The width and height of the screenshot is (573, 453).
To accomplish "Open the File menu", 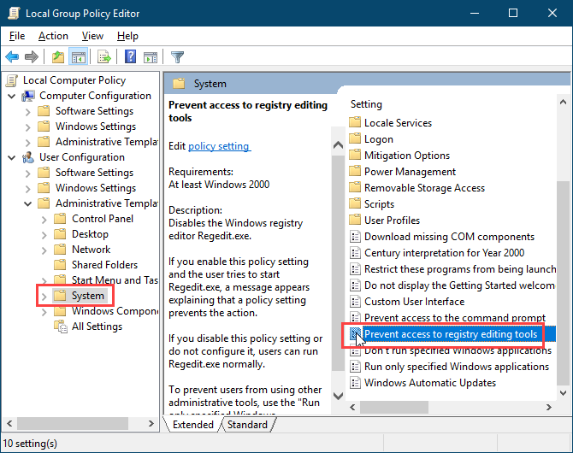I will pos(17,36).
